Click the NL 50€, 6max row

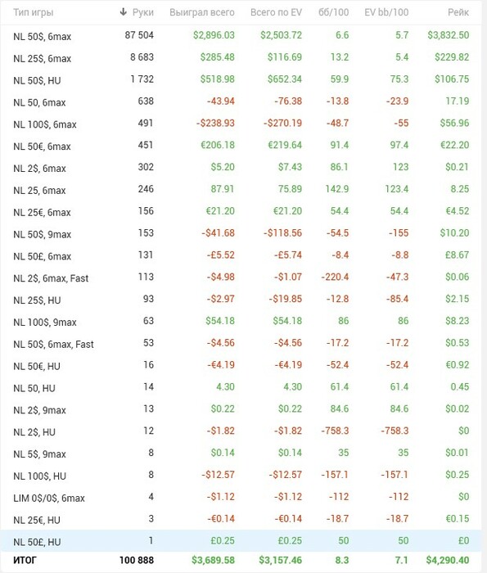pos(241,146)
